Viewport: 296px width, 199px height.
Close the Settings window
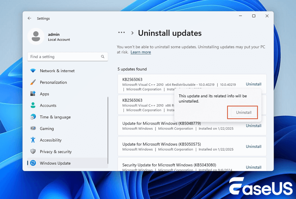(267, 16)
